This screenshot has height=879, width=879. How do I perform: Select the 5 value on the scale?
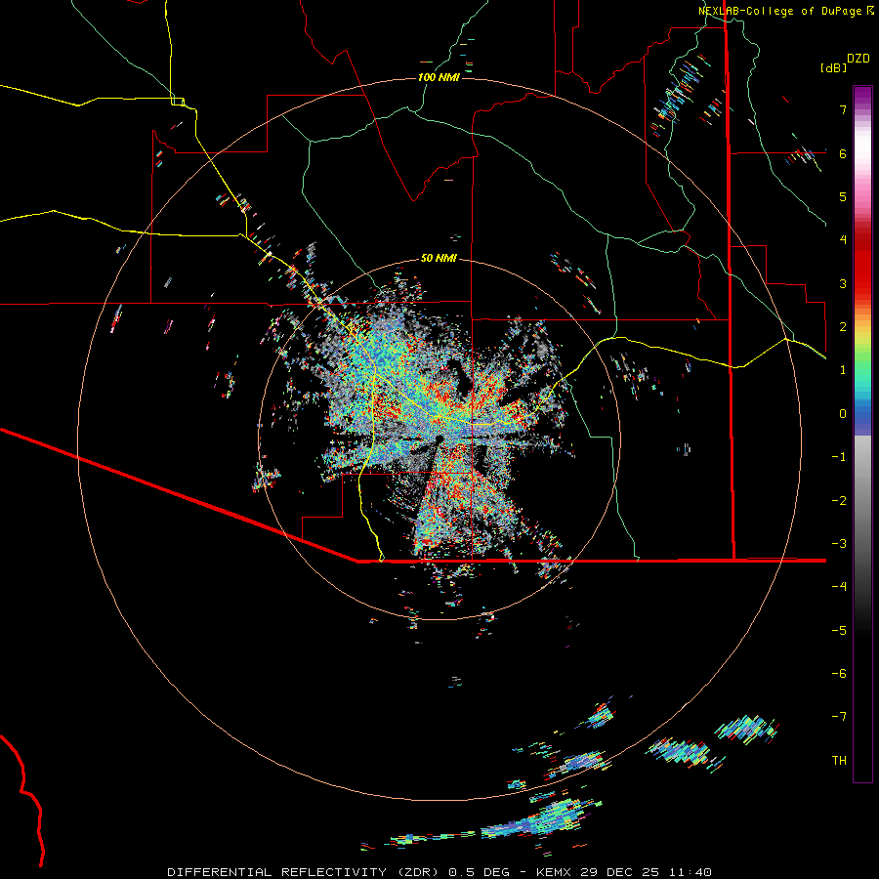(x=843, y=196)
